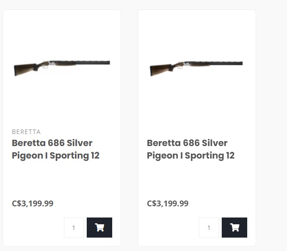Open the first Beretta 686 shotgun image
Viewport: 287px width, 251px height.
pos(62,66)
